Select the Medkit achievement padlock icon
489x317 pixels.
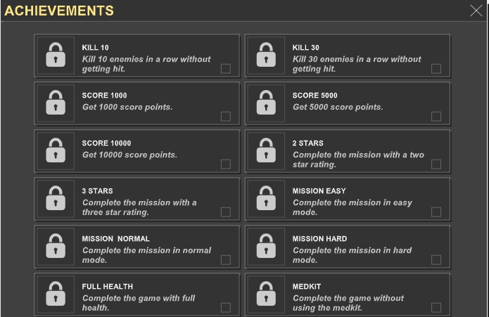click(266, 294)
